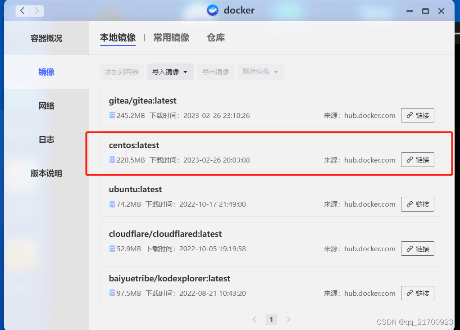Switch to the 本地镜像 tab

point(118,37)
